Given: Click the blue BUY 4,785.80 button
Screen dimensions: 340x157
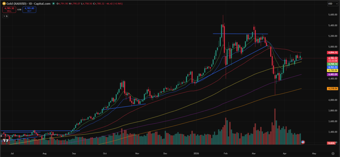Looking at the screenshot, I should click(x=30, y=9).
